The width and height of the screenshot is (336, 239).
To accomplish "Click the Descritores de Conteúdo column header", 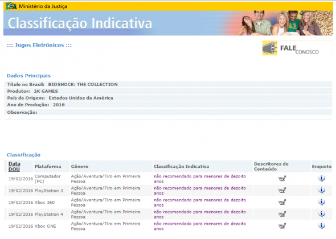I will [x=271, y=166].
